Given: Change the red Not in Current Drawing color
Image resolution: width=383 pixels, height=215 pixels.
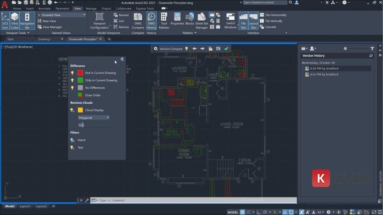Looking at the screenshot, I should coord(80,73).
